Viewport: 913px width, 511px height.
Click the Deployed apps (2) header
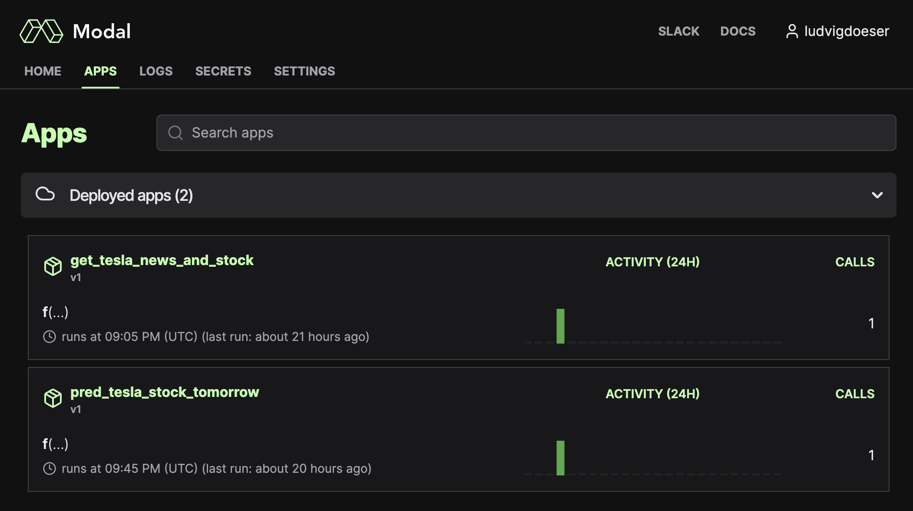click(x=131, y=196)
